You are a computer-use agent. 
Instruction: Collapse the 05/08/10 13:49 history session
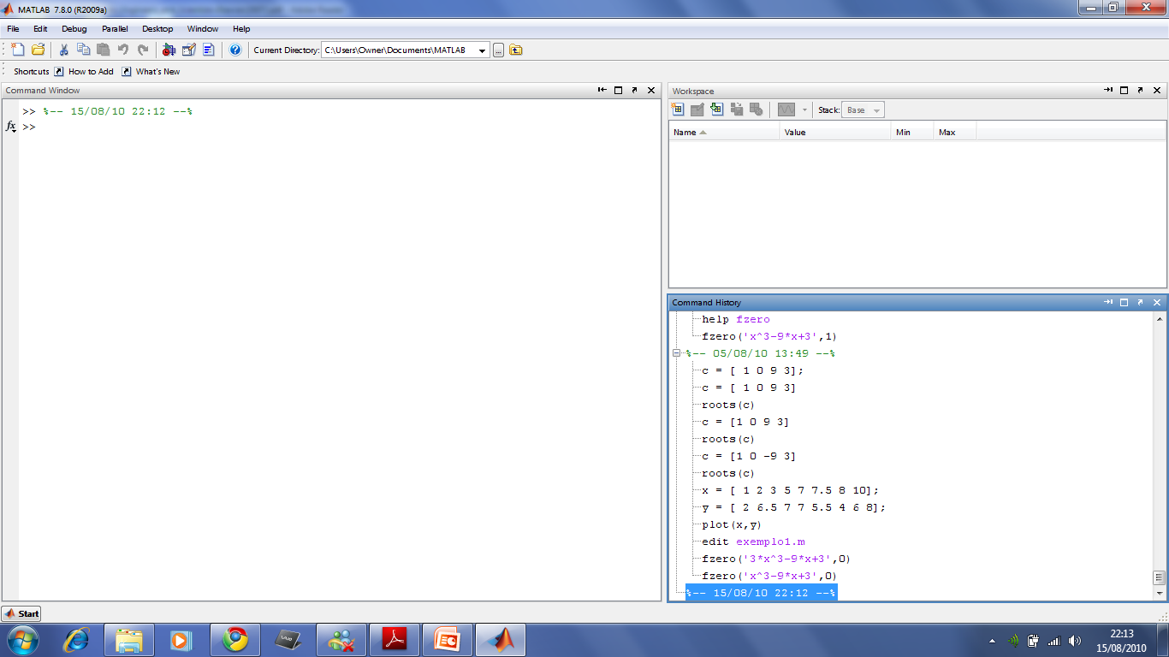[676, 353]
